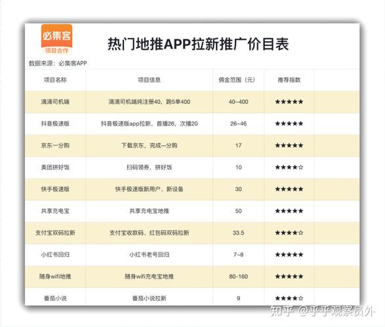Screen dimensions: 385x327
Task: Click 小红书老号回归 info cell
Action: [150, 255]
